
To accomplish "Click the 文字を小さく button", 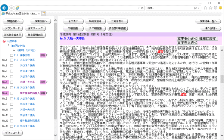I will 187,38.
